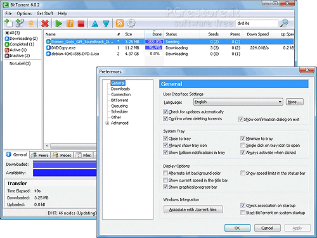Switch to the Files tab
Viewport: 317px width, 238px height.
tap(84, 155)
